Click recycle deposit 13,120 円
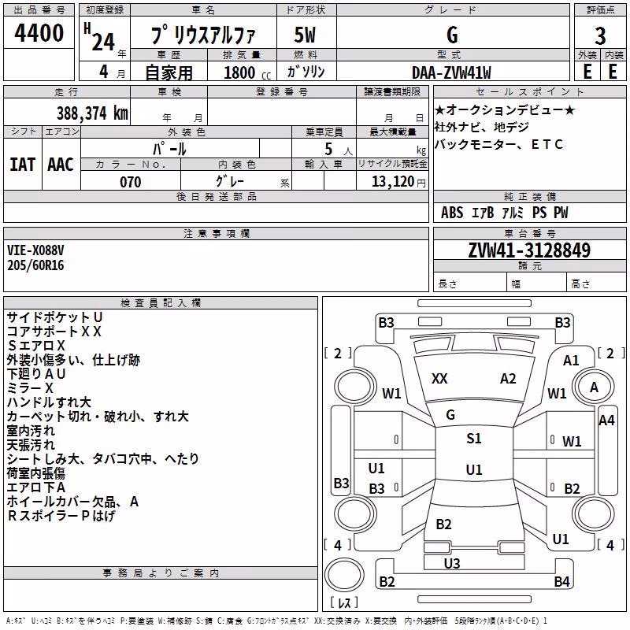This screenshot has width=630, height=630. 398,182
